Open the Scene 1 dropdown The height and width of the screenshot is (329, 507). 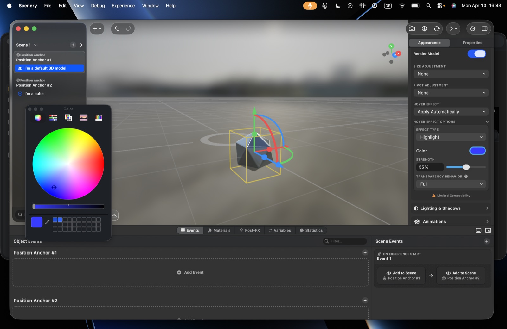coord(27,45)
